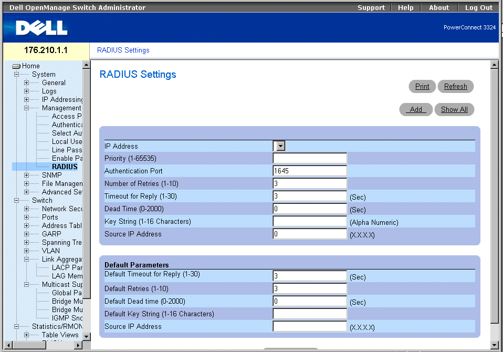Expand the GARP tree node
Viewport: 503px width, 352px height.
point(26,234)
